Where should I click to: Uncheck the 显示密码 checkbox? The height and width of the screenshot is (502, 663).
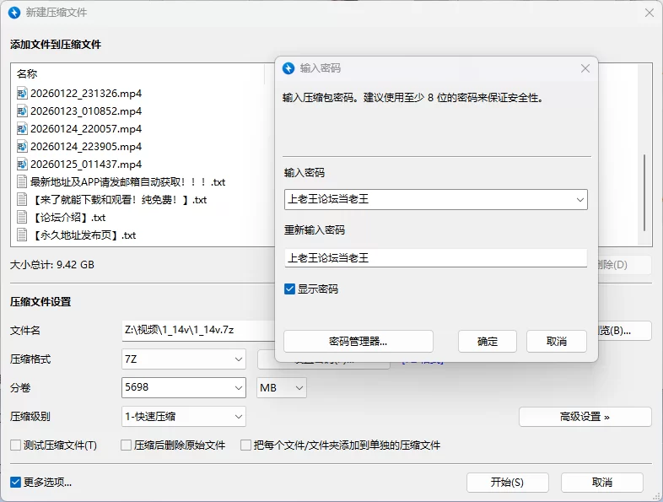(x=289, y=289)
